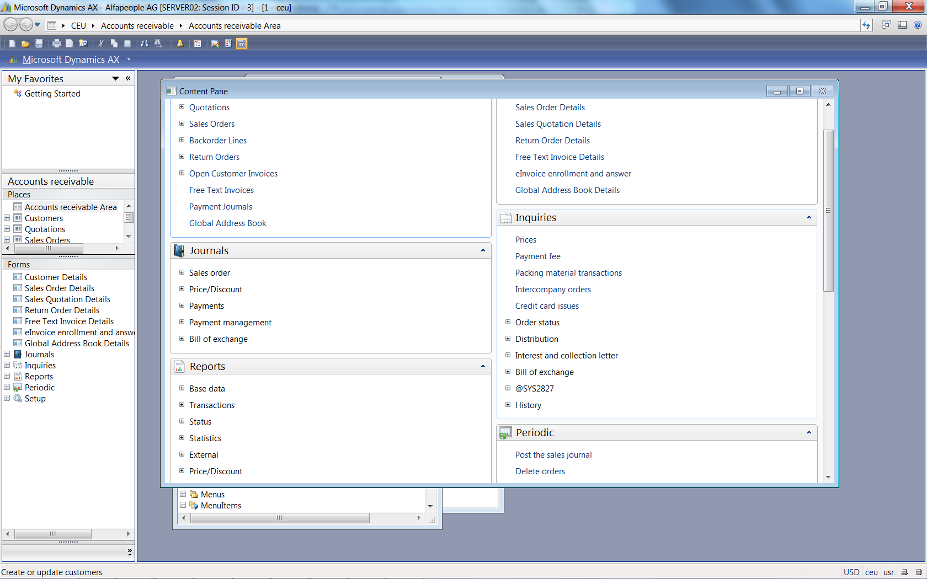Click the Journals header book icon

tap(179, 251)
